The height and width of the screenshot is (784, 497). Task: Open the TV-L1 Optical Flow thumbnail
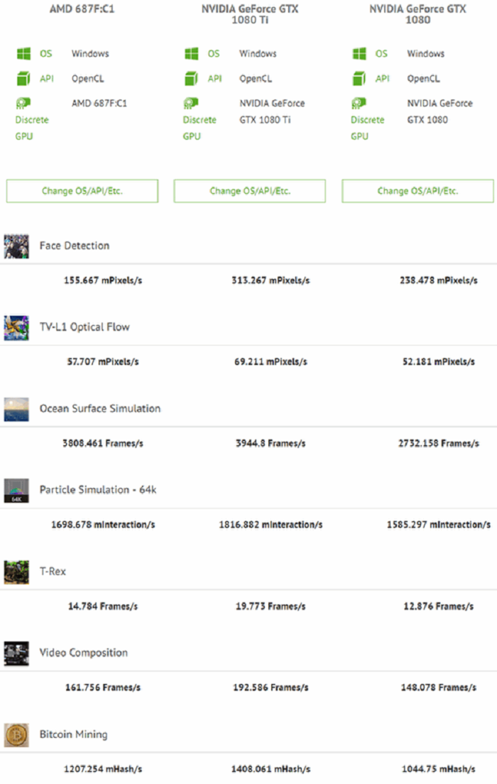(x=16, y=327)
